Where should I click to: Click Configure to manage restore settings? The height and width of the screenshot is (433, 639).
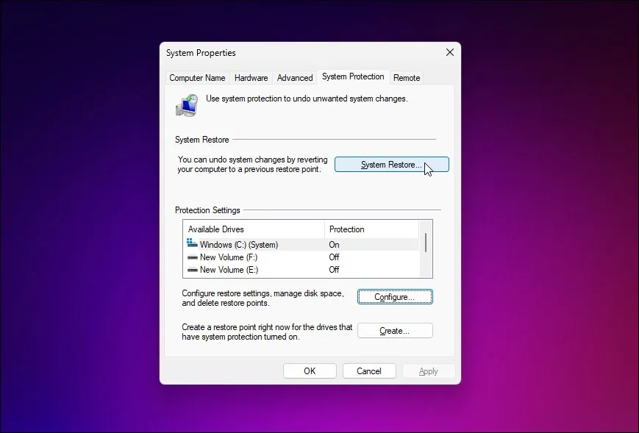pos(395,296)
